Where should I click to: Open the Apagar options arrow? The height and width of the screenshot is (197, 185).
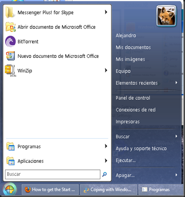pyautogui.click(x=177, y=175)
